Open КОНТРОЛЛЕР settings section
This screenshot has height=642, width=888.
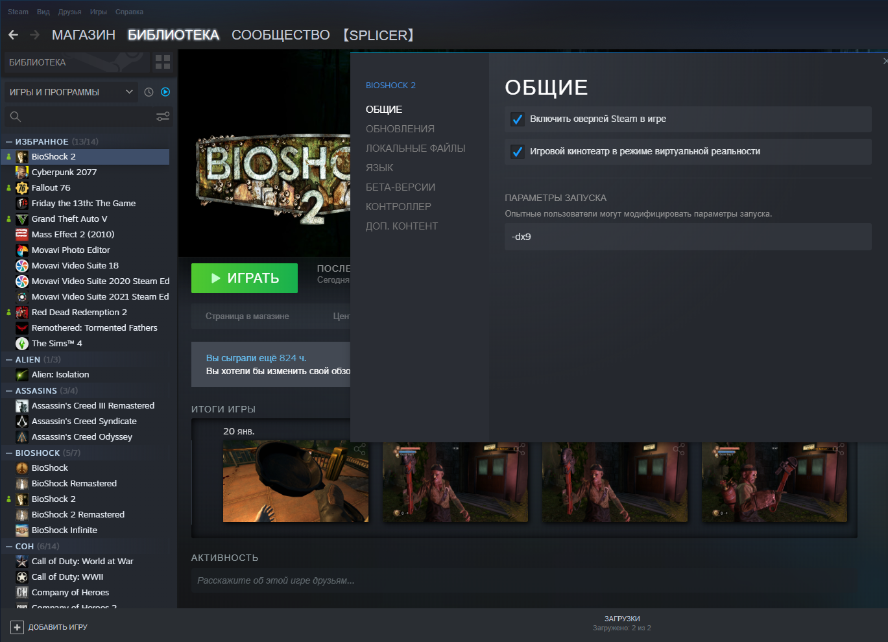(398, 207)
